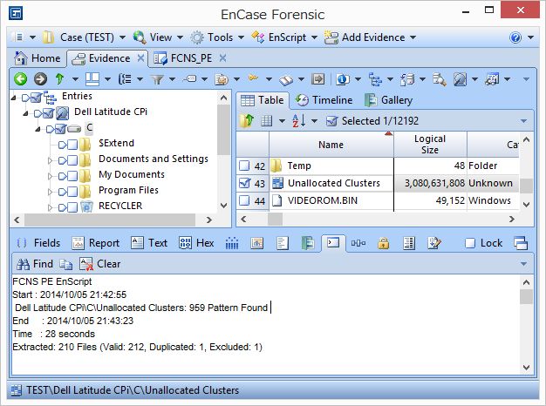The width and height of the screenshot is (546, 406).
Task: Click the open book icon in toolbar
Action: 286,80
